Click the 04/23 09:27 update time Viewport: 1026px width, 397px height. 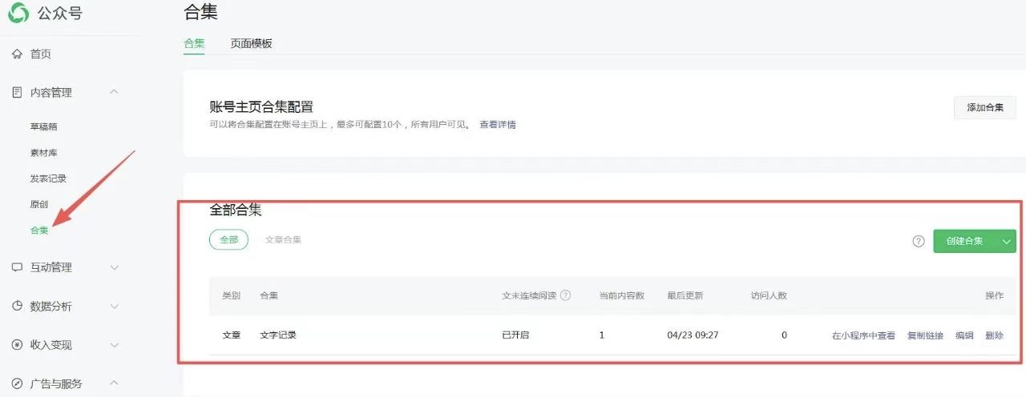693,335
